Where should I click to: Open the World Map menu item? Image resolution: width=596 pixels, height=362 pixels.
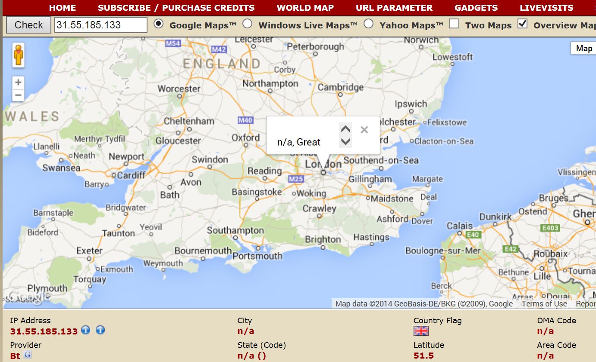pos(305,8)
